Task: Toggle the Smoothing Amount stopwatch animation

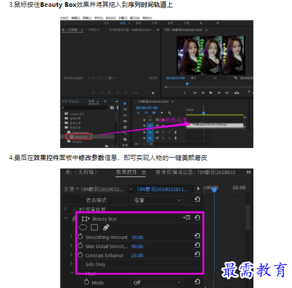Action: tap(81, 236)
